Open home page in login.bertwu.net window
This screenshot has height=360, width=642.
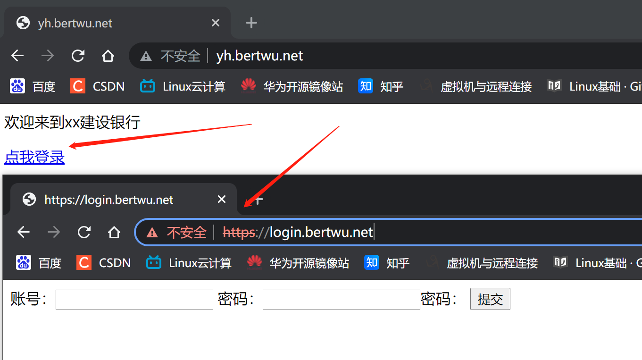click(114, 232)
